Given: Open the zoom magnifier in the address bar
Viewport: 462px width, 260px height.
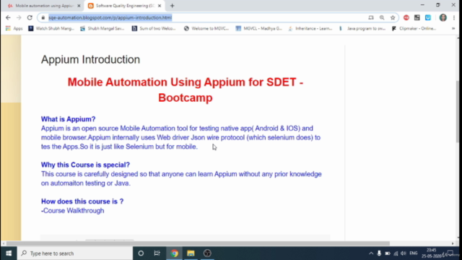Looking at the screenshot, I should [x=382, y=17].
